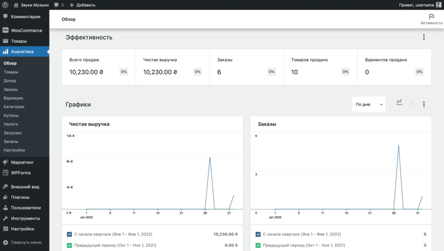Image resolution: width=444 pixels, height=251 pixels.
Task: Open the Доход analytics submenu item
Action: [10, 80]
